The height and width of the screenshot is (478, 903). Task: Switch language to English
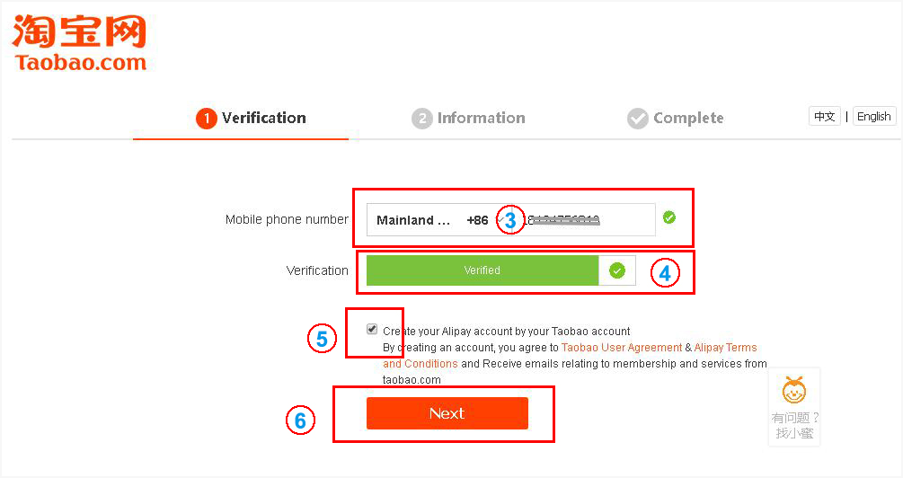[873, 117]
